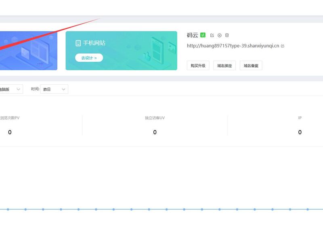Click the blue desktop website card

coord(29,51)
